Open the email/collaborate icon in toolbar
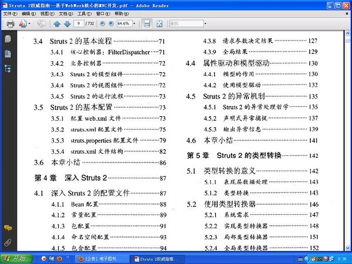Screen dimensions: 352x264 point(23,23)
